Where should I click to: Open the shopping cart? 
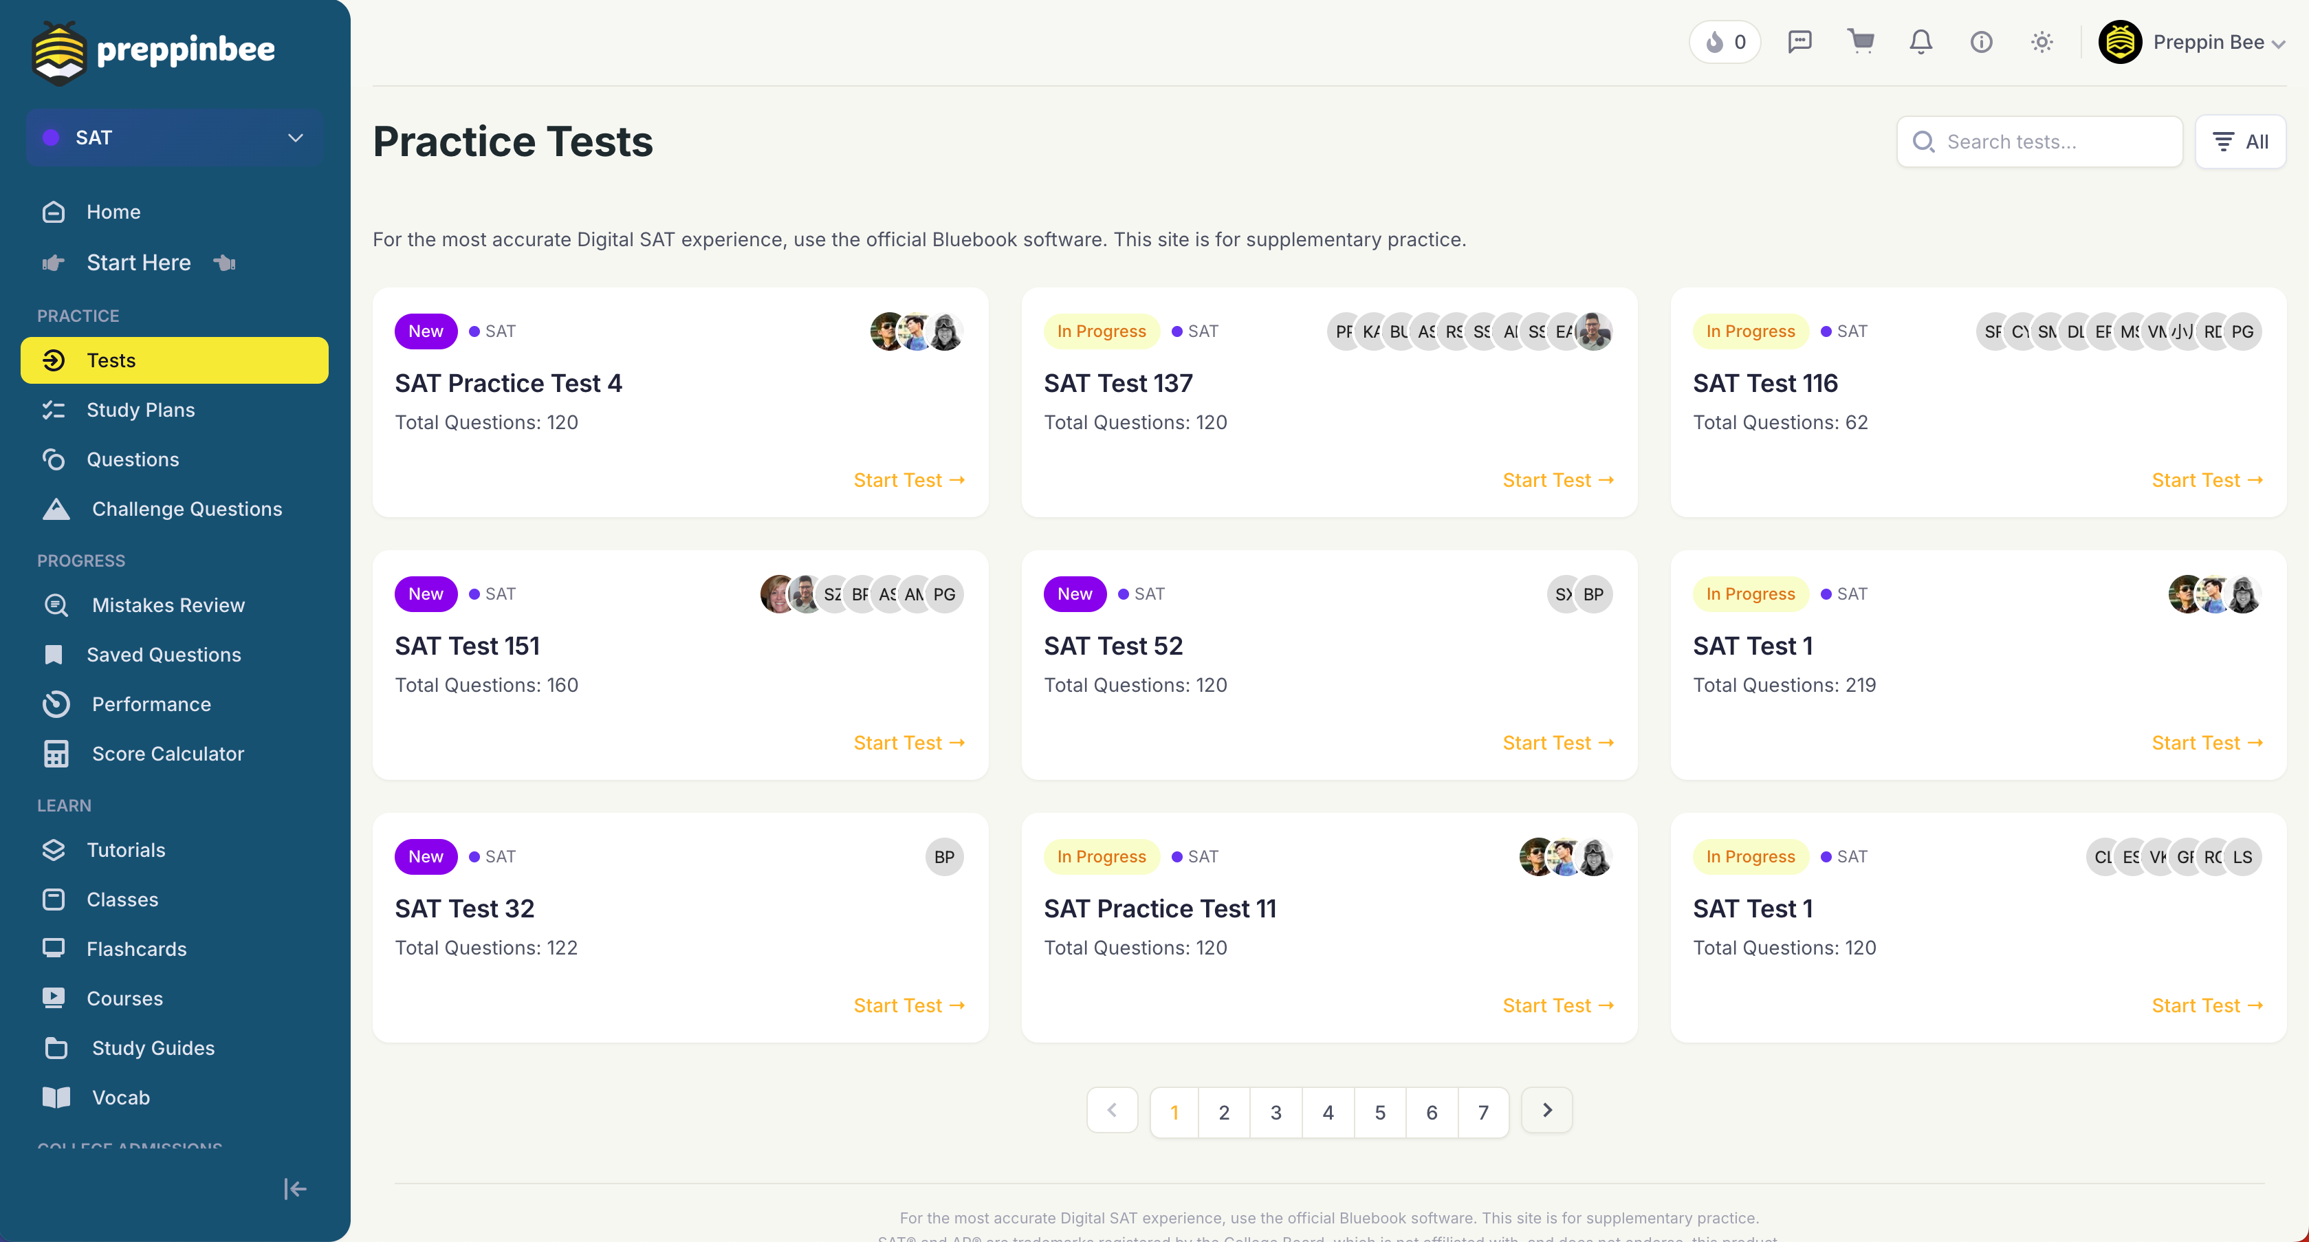[1861, 41]
